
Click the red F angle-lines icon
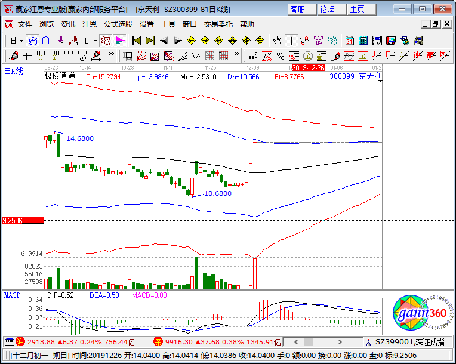point(390,56)
